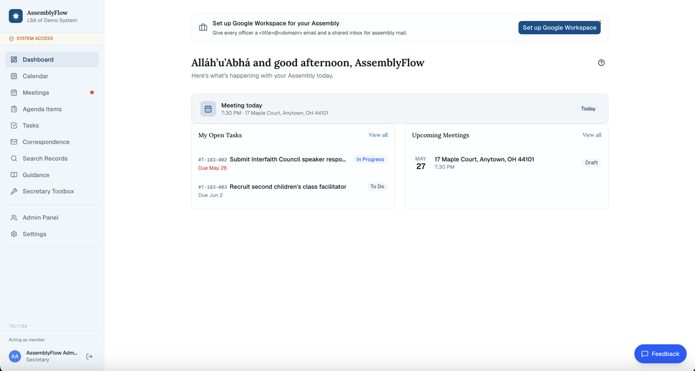Viewport: 695px width, 371px height.
Task: Click LSA of Demo System subtitle
Action: coord(52,21)
